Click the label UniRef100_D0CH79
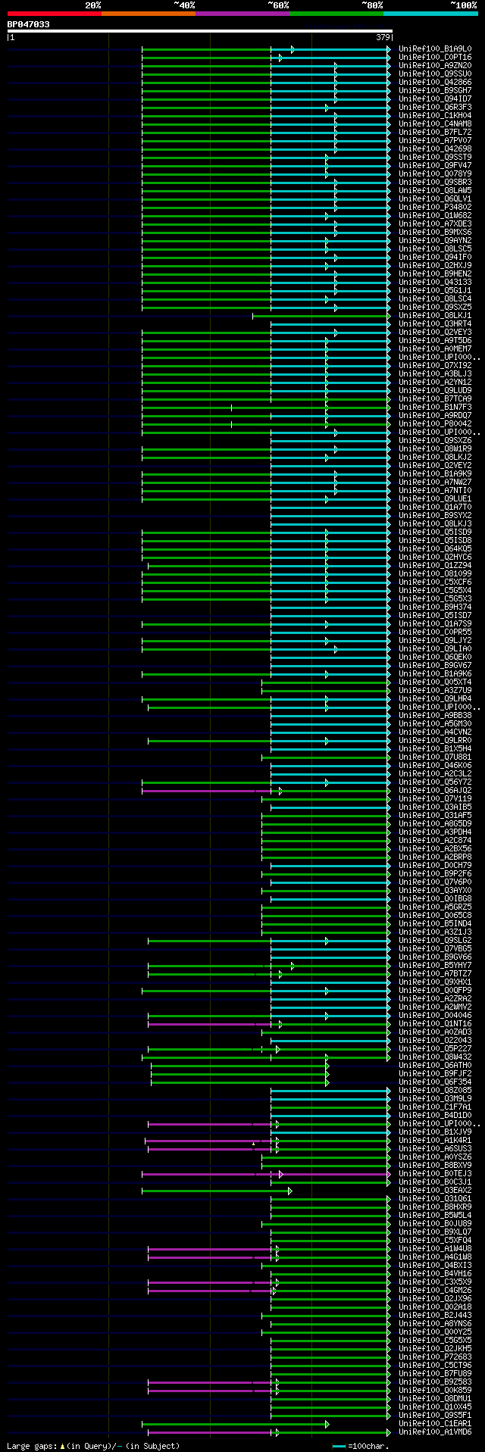 click(435, 865)
